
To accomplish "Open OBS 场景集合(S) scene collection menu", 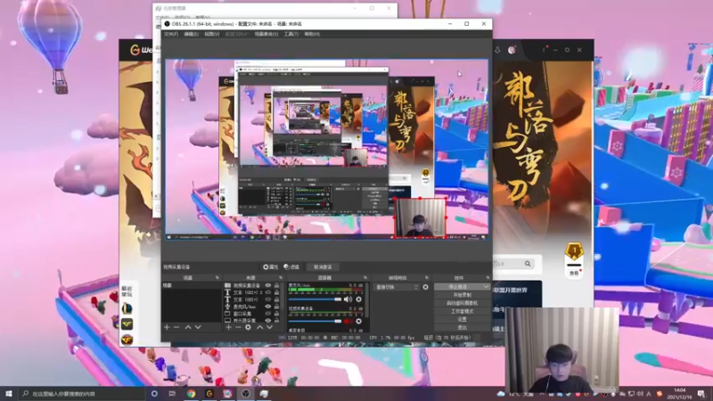I will (x=266, y=34).
